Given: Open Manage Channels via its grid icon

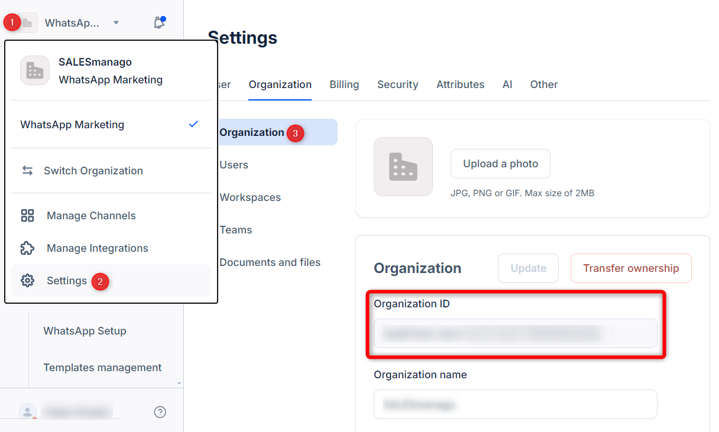Looking at the screenshot, I should pos(27,215).
